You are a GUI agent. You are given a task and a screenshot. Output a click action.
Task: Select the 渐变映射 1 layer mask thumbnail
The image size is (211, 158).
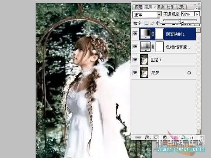coord(160,34)
